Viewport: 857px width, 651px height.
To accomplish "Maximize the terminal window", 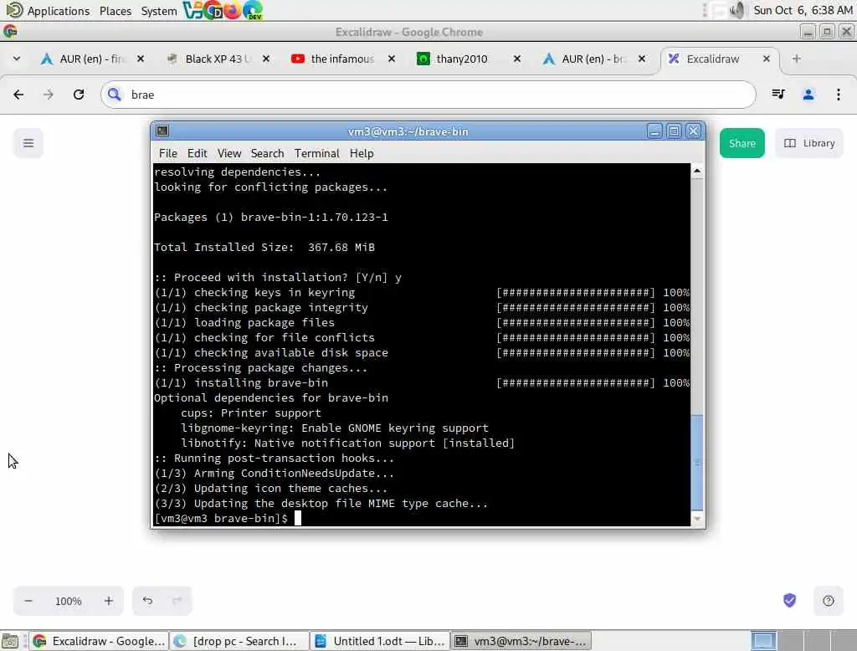I will 674,131.
